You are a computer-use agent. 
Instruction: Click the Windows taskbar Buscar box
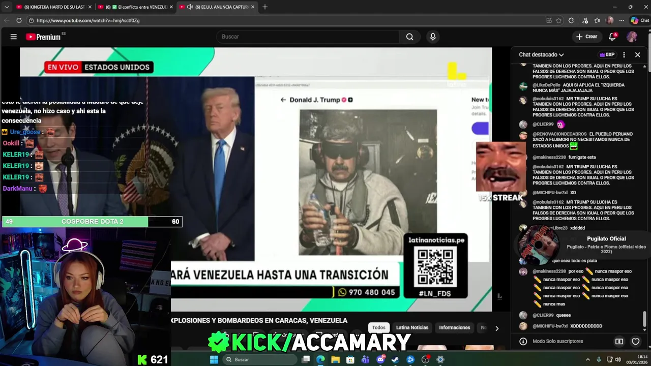259,359
